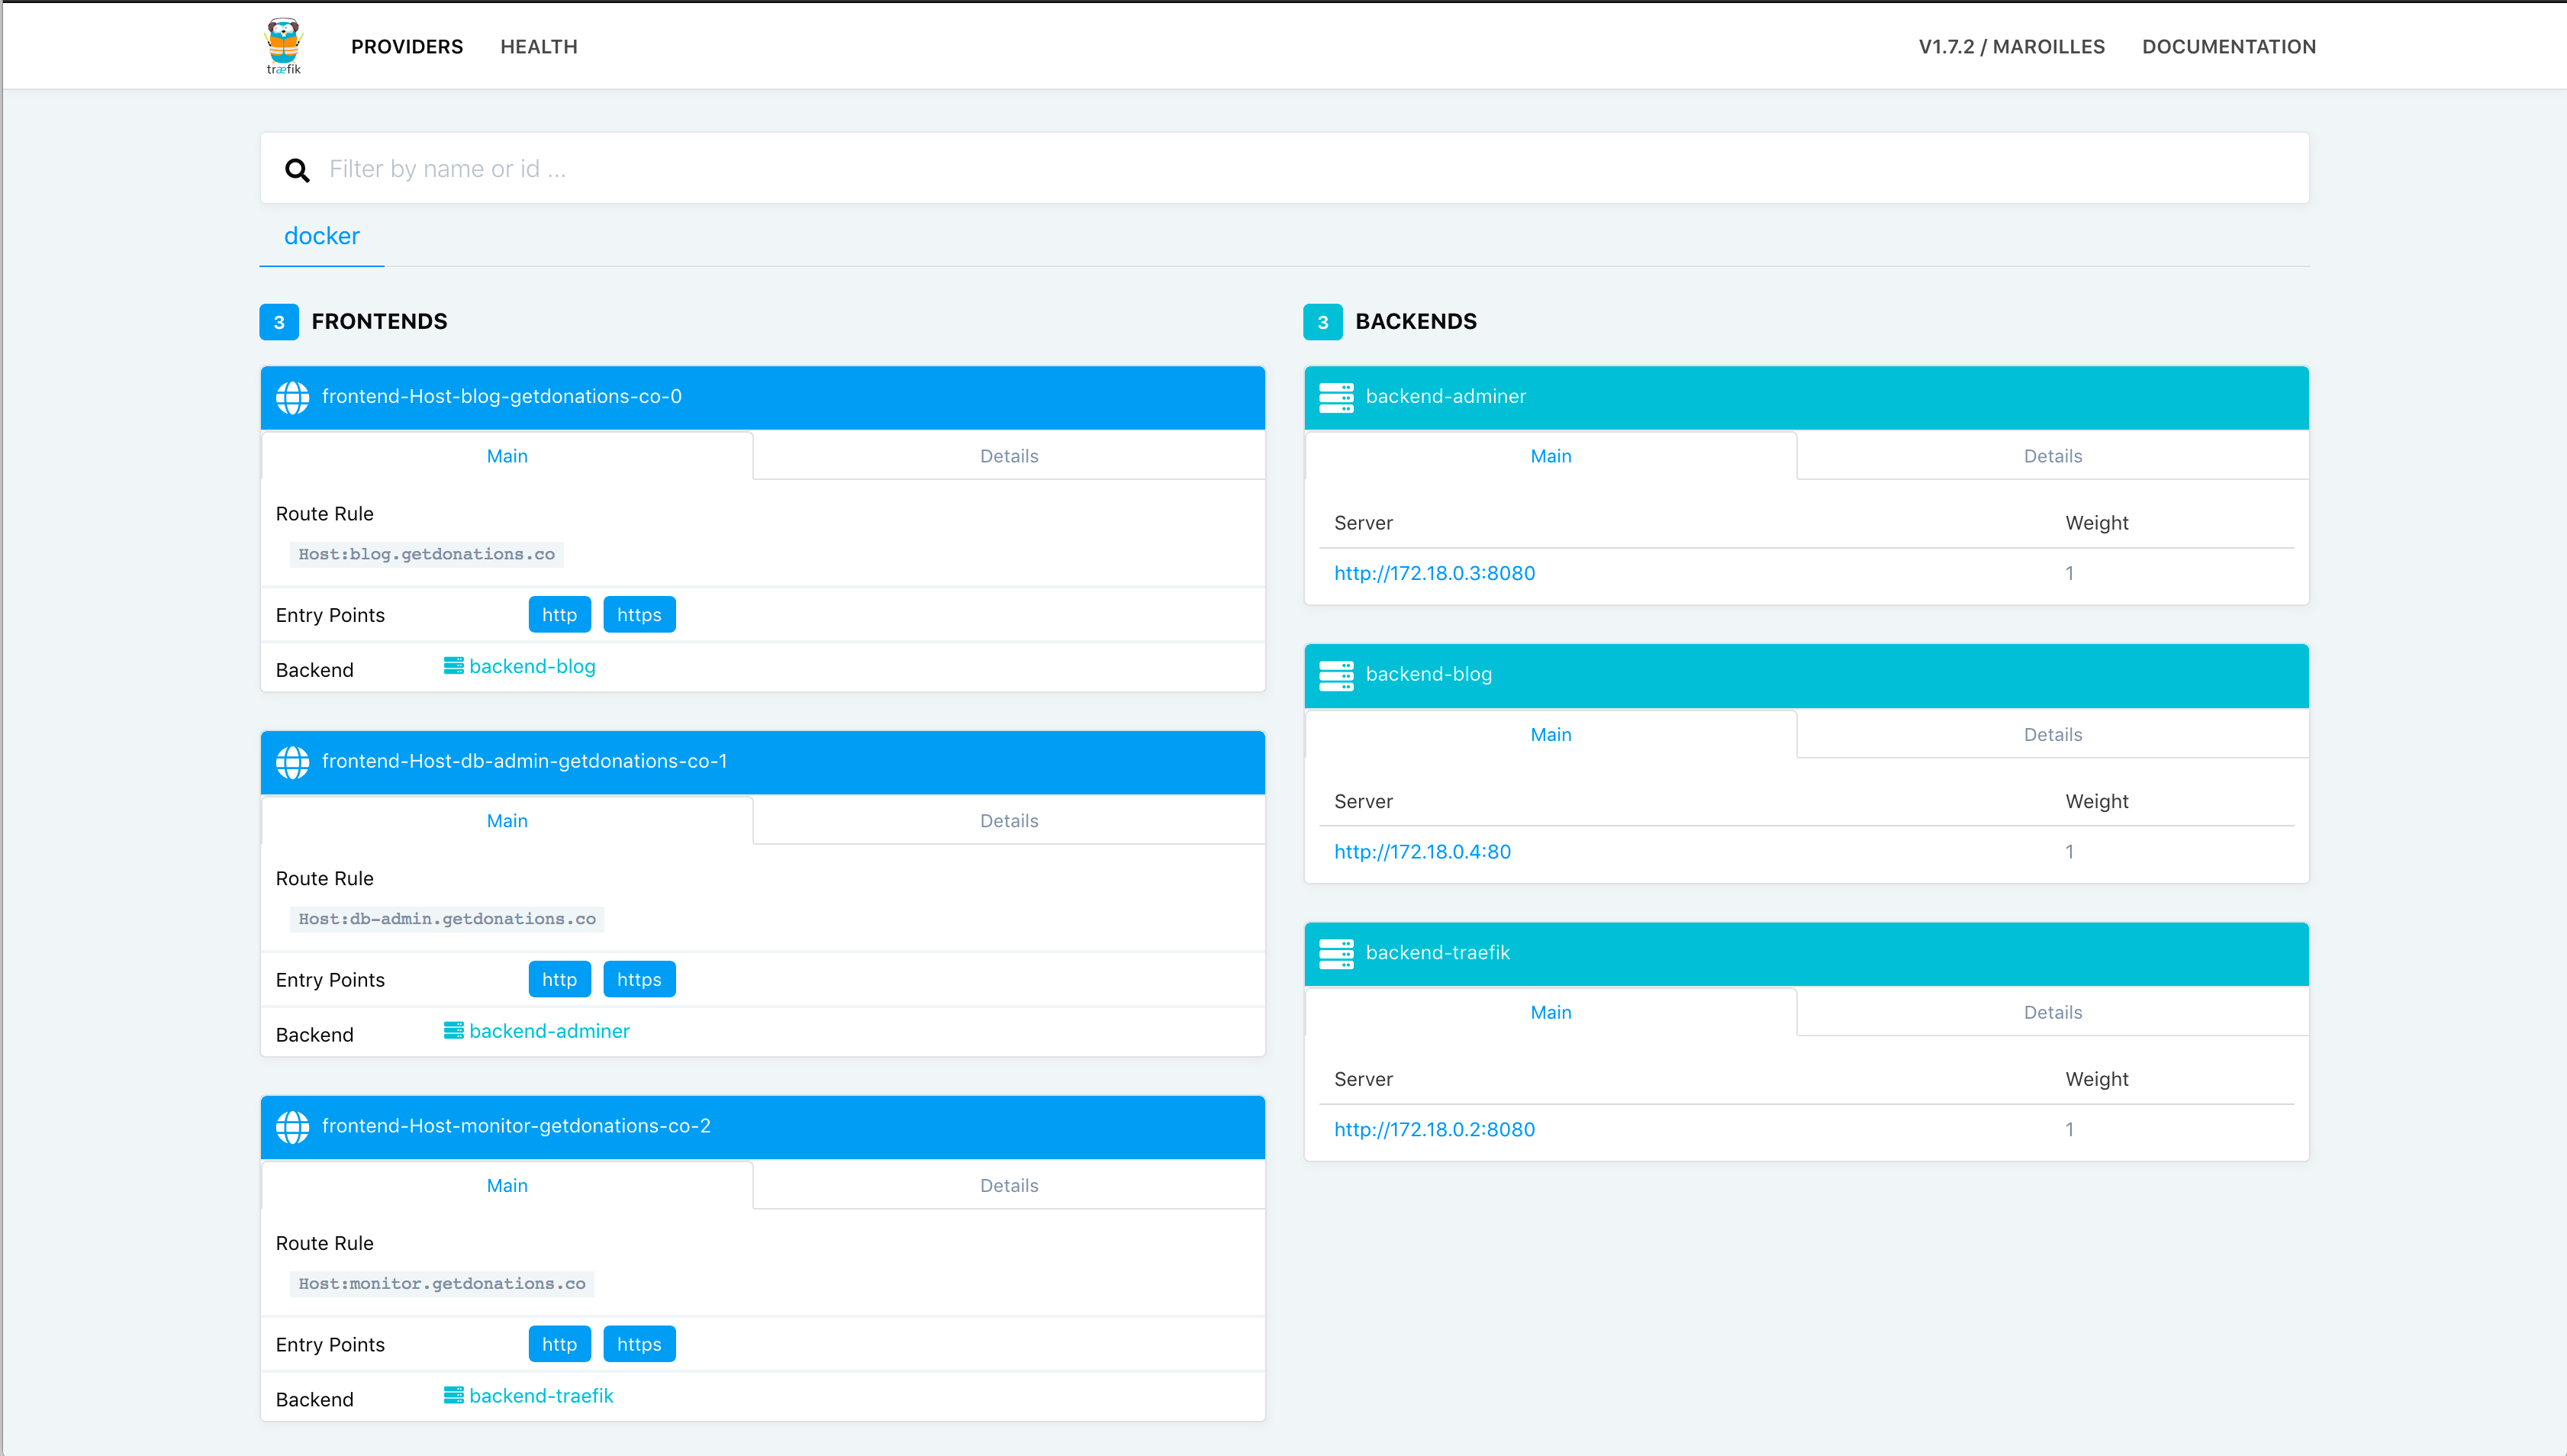Switch to the Details tab on frontend-Host-blog

pos(1010,455)
